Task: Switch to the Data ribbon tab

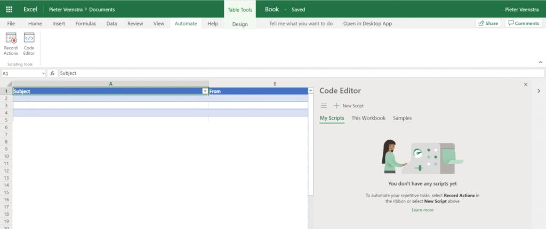Action: [111, 23]
